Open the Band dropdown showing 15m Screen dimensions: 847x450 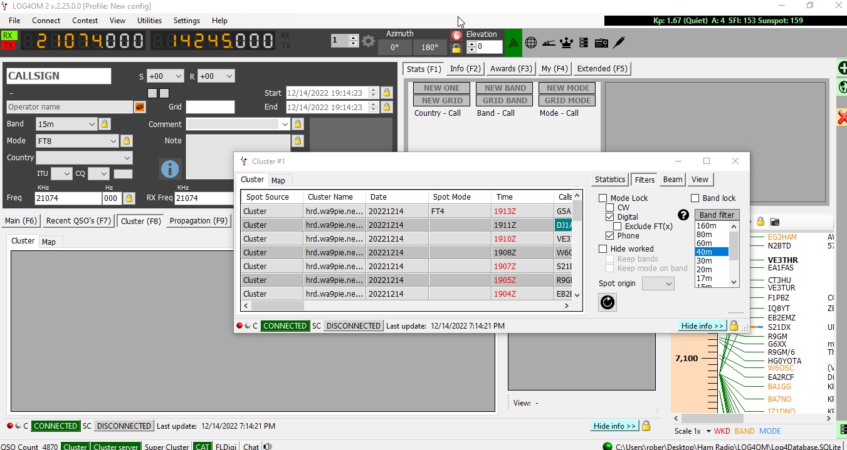pyautogui.click(x=66, y=124)
